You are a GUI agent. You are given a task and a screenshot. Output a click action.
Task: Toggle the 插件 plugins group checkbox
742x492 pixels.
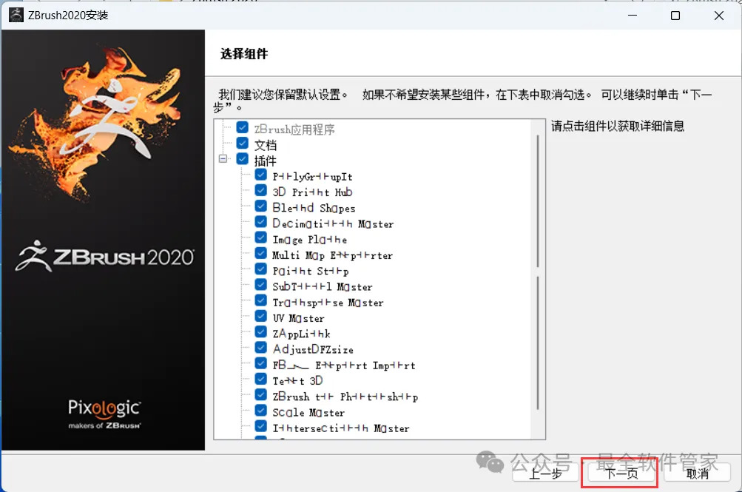[243, 158]
